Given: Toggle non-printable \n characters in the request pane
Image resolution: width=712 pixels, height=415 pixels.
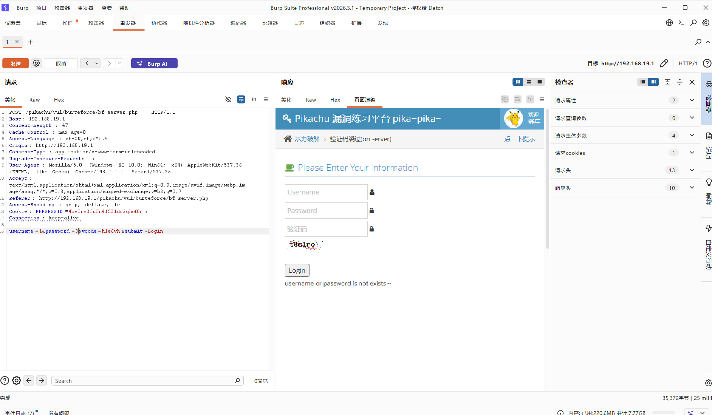Looking at the screenshot, I should coord(254,99).
